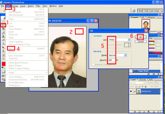Click the red foreground color swatch
This screenshot has width=165, height=114.
coord(4,64)
